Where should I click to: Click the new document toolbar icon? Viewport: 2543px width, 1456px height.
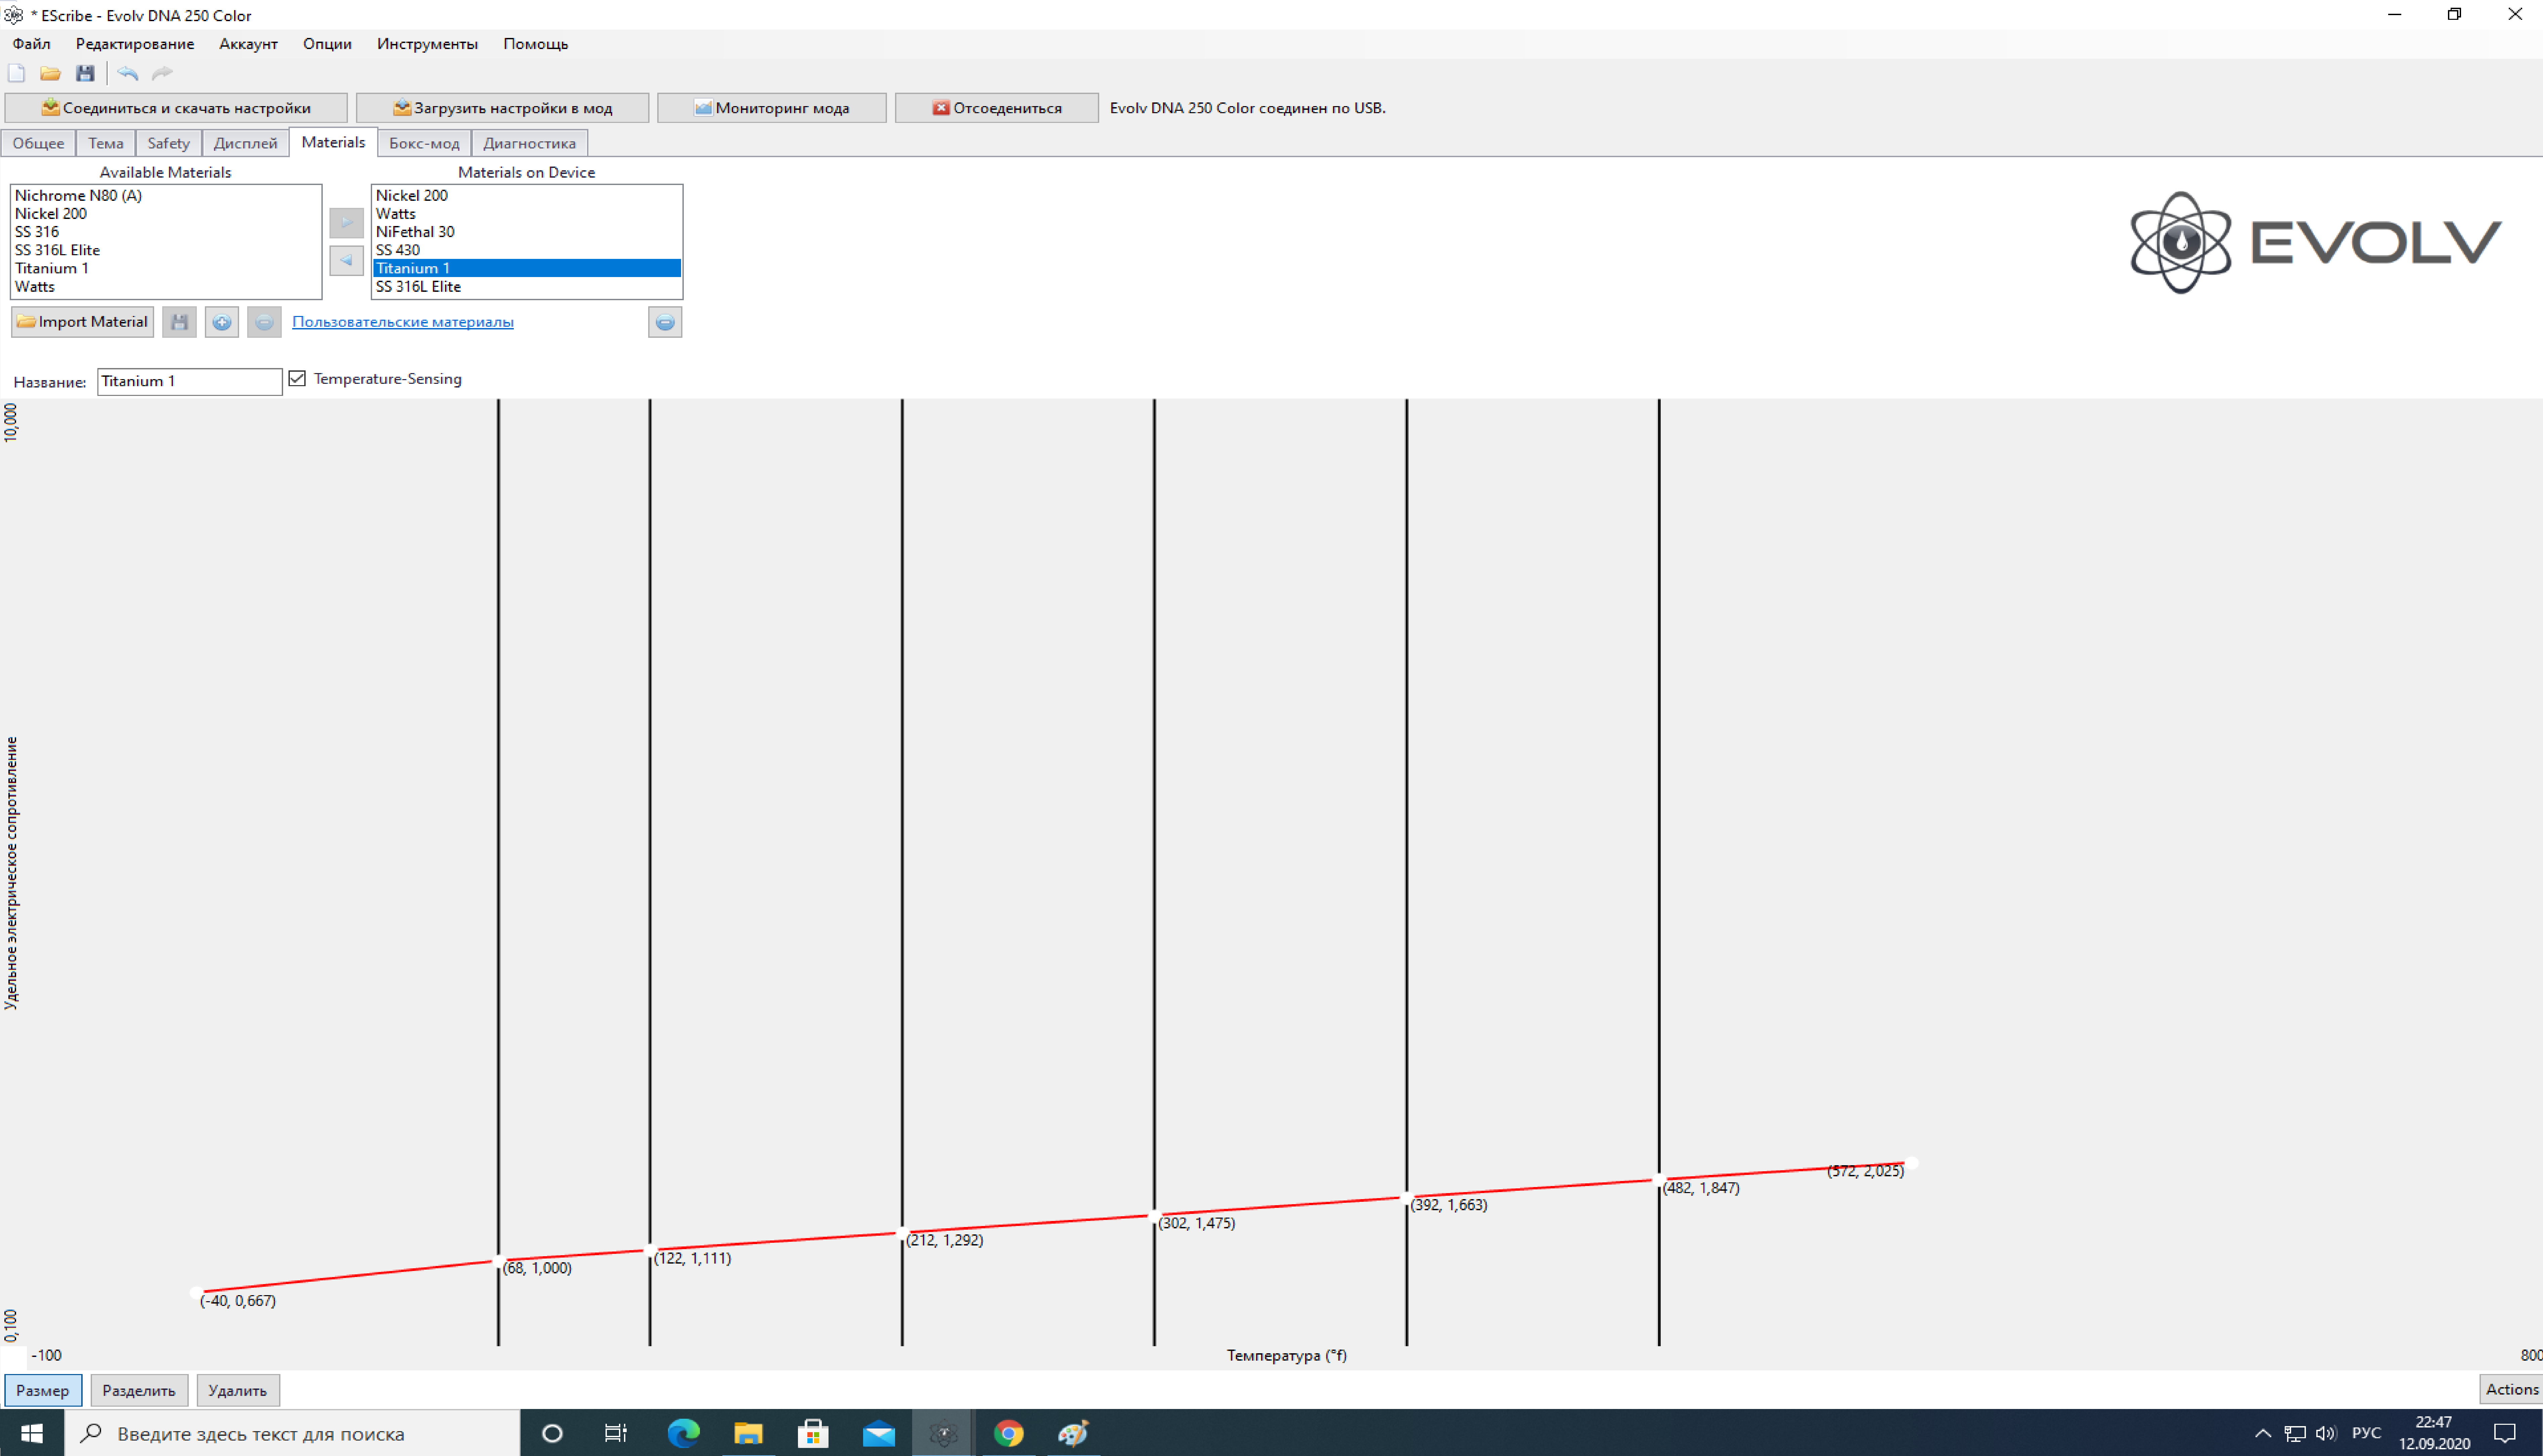click(16, 73)
